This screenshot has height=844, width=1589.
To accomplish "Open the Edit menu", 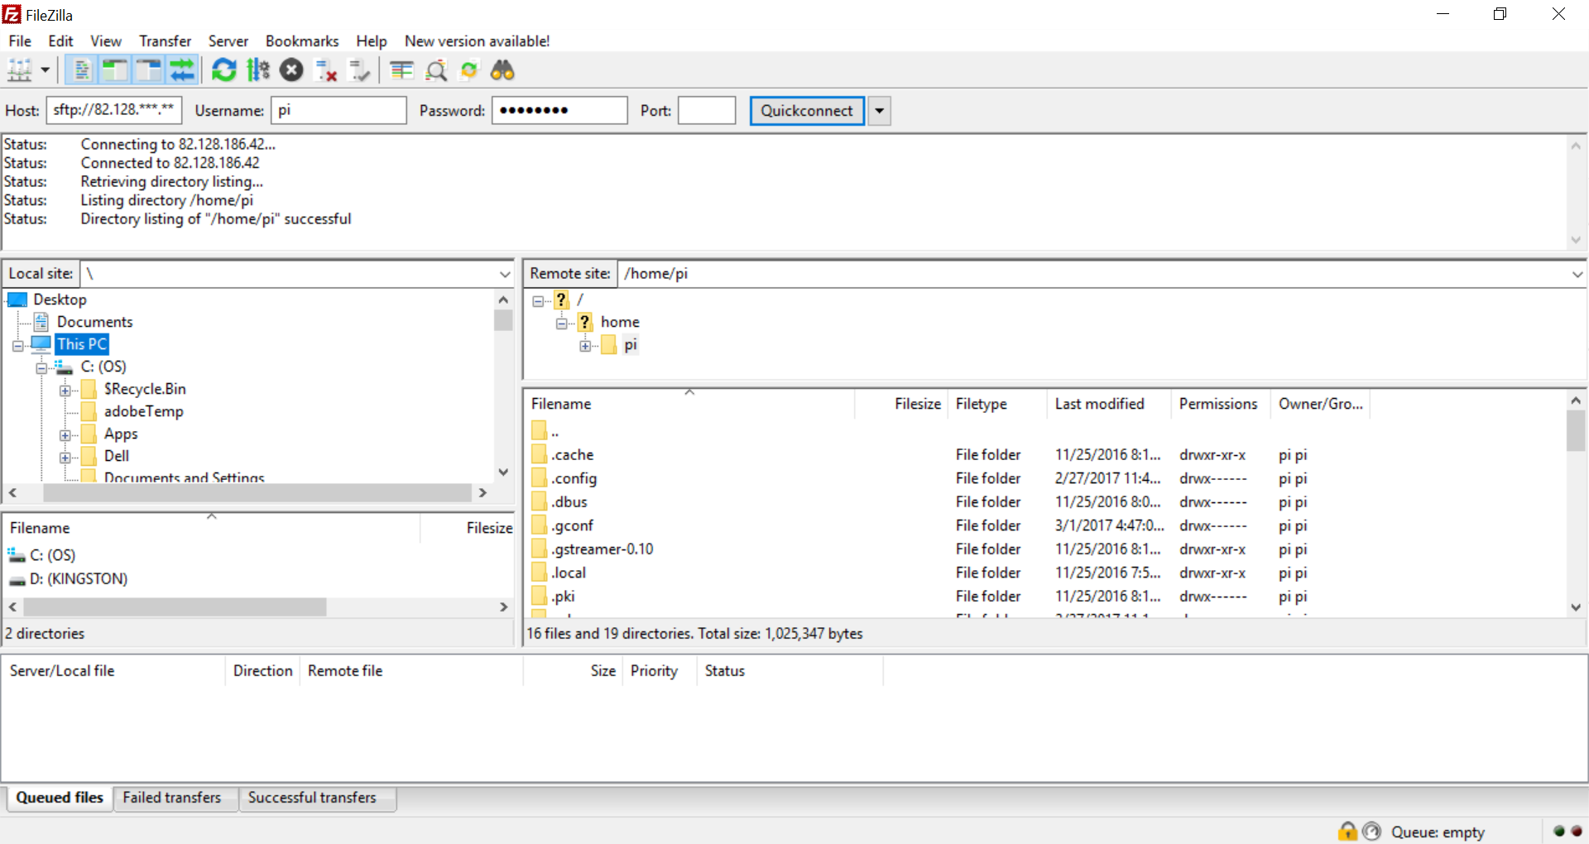I will click(x=60, y=41).
